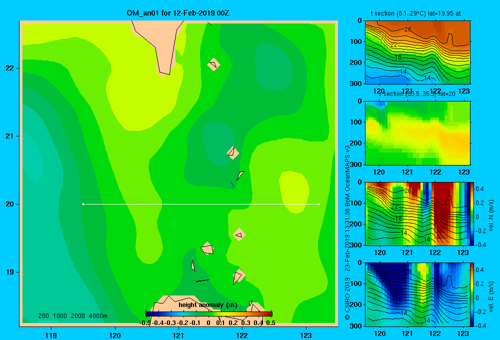Click the 0.4 tick on vel. N scale
500x340 pixels.
[479, 189]
